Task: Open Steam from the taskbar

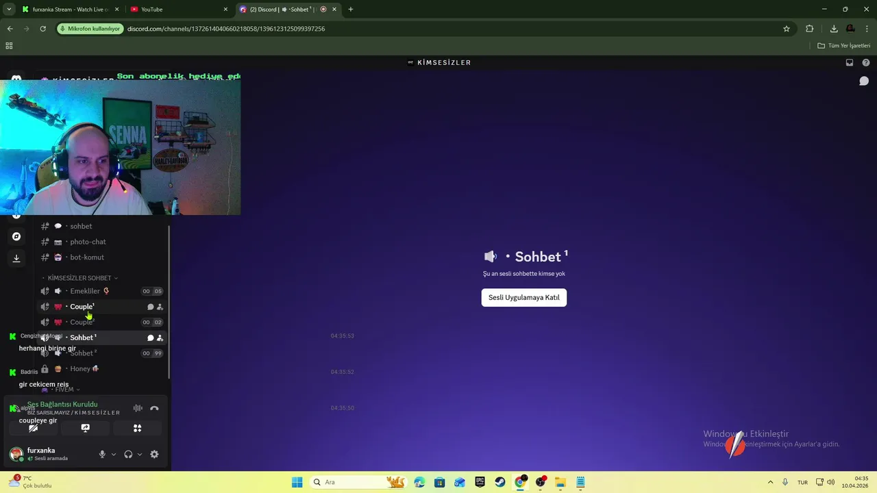Action: 500,482
